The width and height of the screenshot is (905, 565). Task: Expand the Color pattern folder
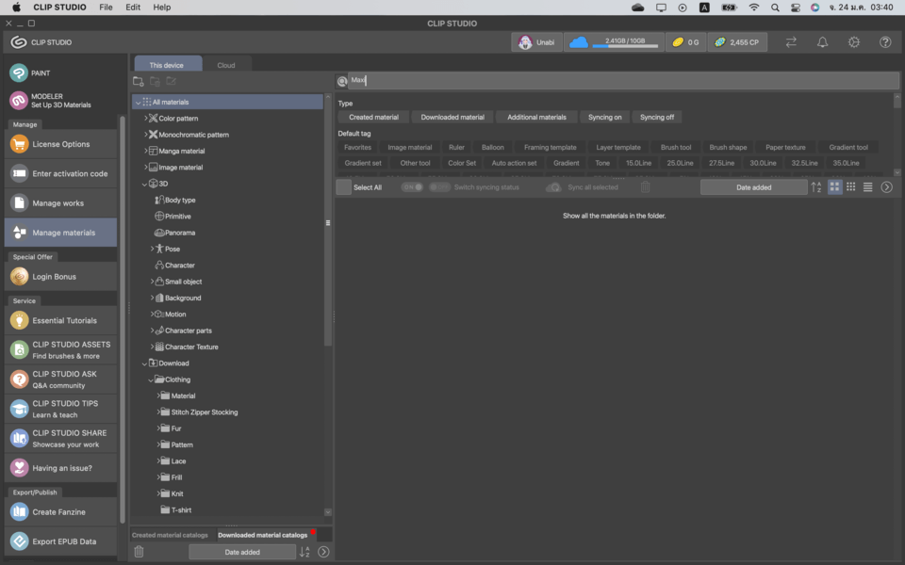[145, 119]
